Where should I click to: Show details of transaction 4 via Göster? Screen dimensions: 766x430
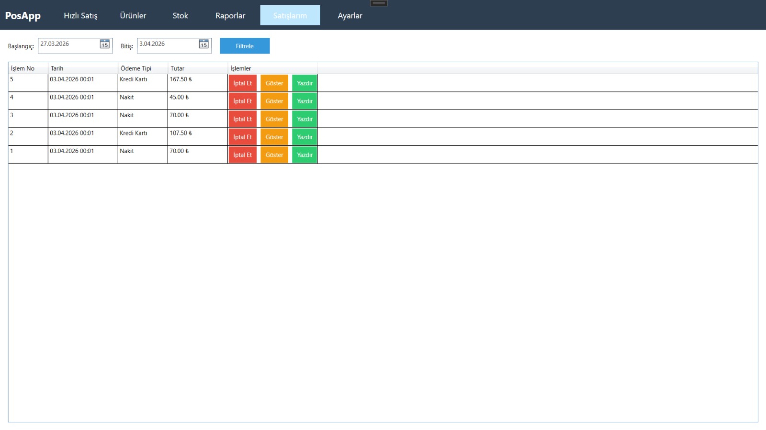pyautogui.click(x=274, y=101)
